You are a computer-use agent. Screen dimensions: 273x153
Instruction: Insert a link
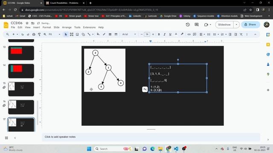[189, 34]
